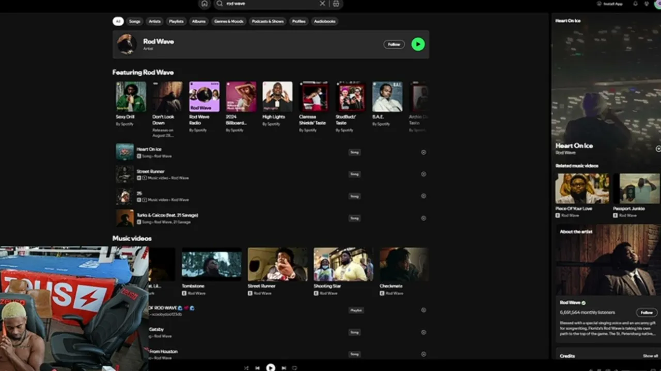Click the Install App download icon

click(x=599, y=4)
